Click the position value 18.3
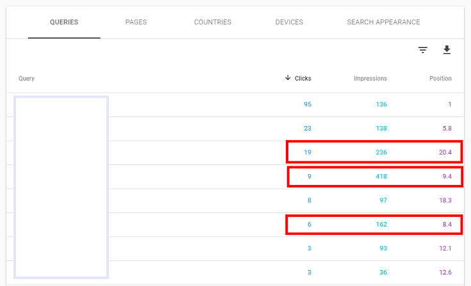This screenshot has width=471, height=286. tap(445, 200)
